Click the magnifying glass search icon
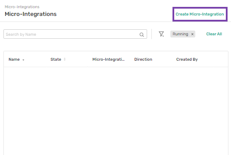Viewport: 231px width, 155px height. (x=142, y=34)
